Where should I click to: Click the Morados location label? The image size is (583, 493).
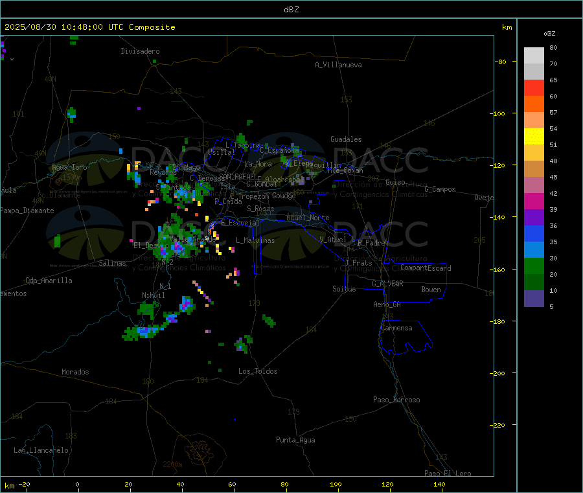pyautogui.click(x=76, y=372)
